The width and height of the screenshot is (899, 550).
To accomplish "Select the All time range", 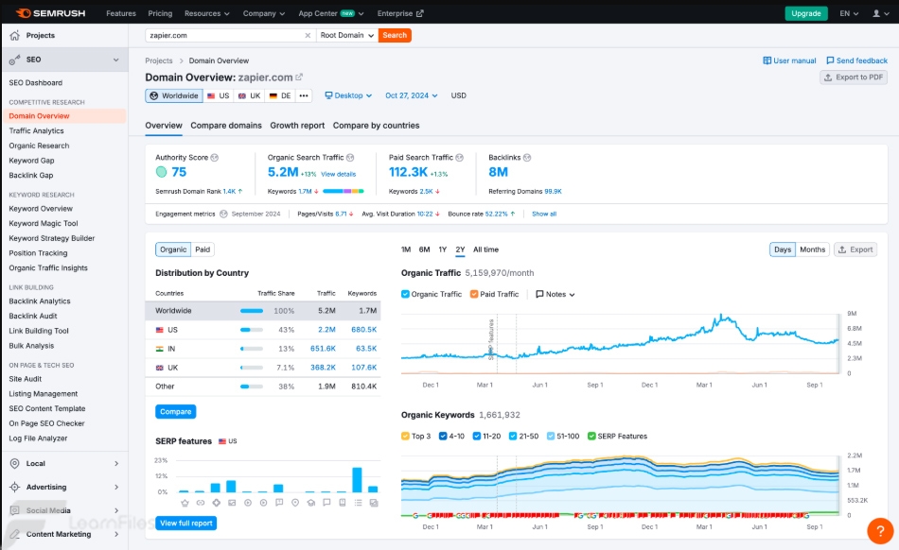I will (485, 249).
